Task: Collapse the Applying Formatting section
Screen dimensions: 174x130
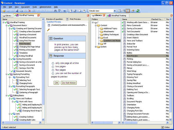Action: [7, 74]
